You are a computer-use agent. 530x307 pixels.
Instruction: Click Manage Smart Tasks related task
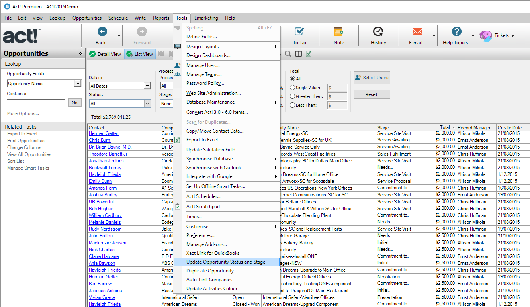pos(28,168)
